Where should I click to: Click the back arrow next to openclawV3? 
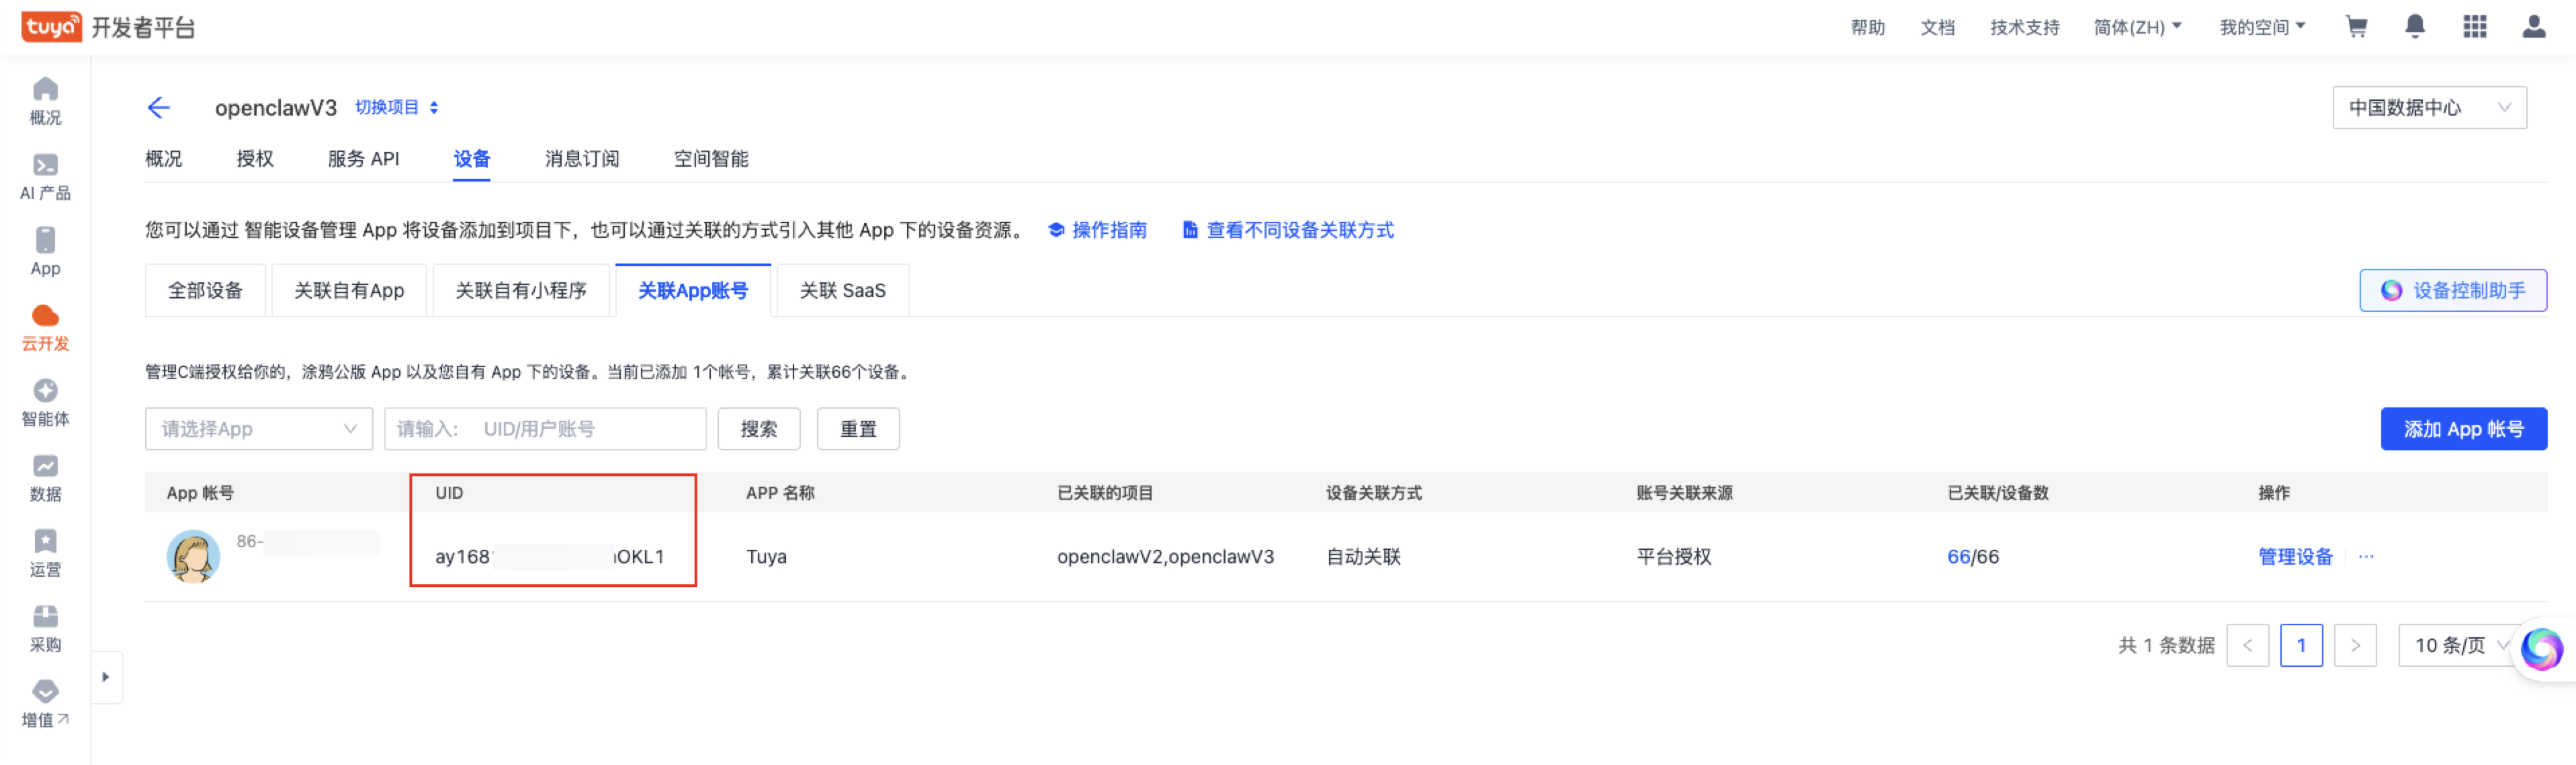(159, 107)
